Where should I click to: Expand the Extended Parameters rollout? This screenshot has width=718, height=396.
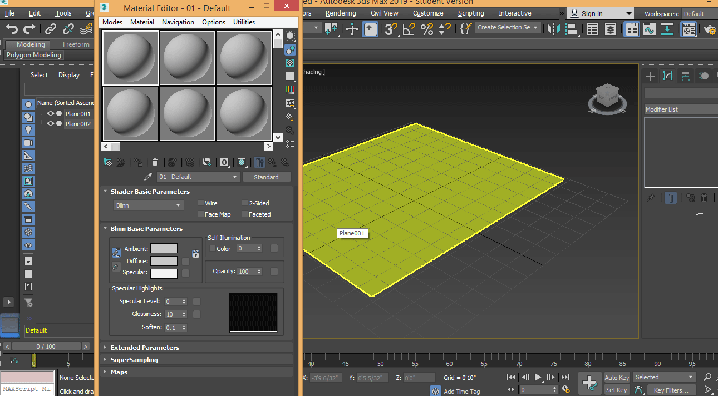click(x=145, y=348)
